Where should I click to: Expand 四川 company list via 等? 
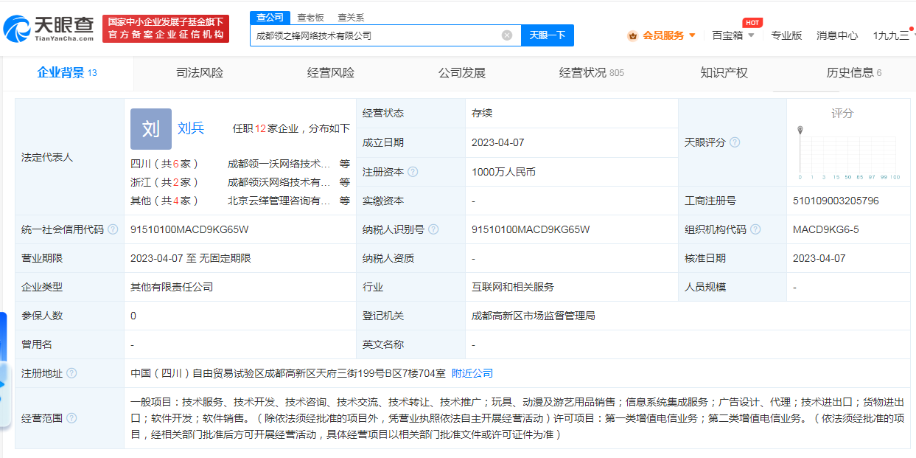(344, 164)
